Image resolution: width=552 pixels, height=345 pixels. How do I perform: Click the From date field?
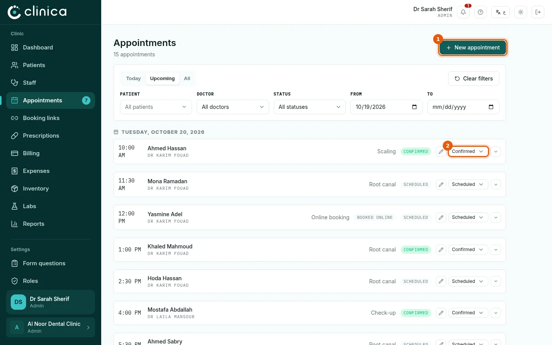click(x=386, y=107)
